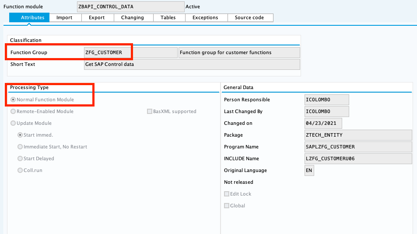Select Normal Function Module radio button

coord(13,100)
